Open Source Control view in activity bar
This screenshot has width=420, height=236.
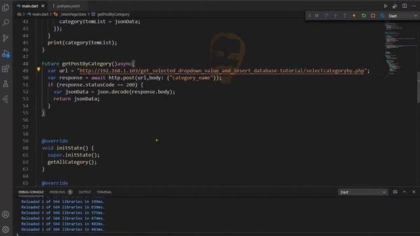click(x=6, y=38)
